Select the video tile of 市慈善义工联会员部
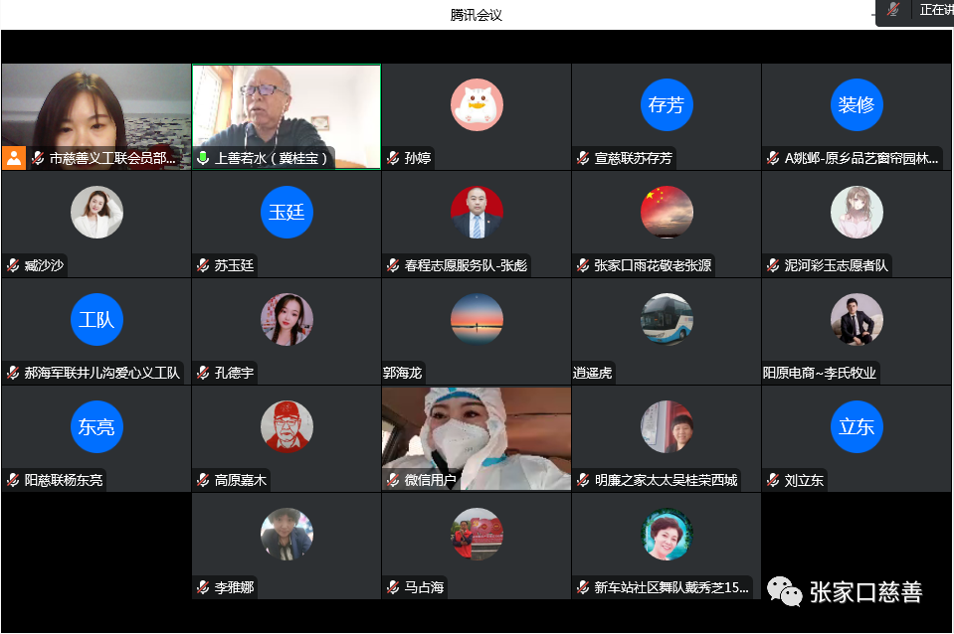Viewport: 954px width, 634px height. pyautogui.click(x=95, y=109)
